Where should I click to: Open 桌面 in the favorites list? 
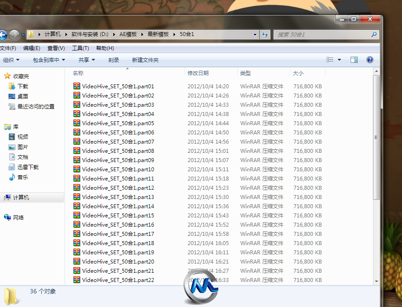[x=23, y=96]
